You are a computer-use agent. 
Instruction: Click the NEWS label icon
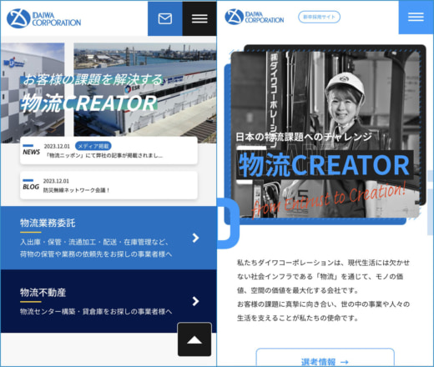pyautogui.click(x=31, y=150)
